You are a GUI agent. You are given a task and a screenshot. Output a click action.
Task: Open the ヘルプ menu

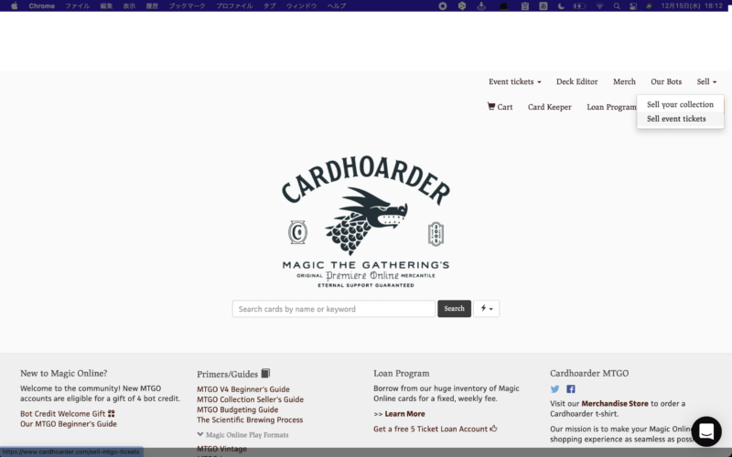[337, 6]
